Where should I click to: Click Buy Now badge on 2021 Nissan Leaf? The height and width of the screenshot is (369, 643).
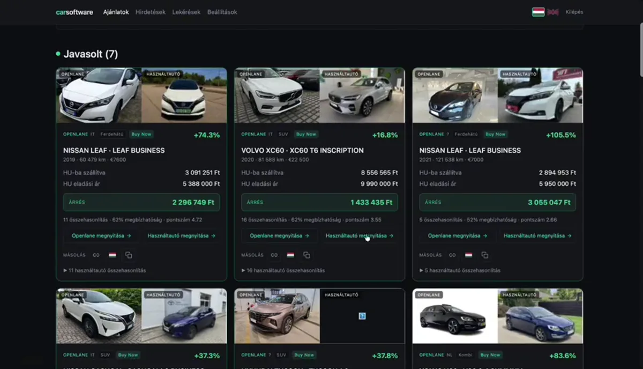(x=495, y=134)
